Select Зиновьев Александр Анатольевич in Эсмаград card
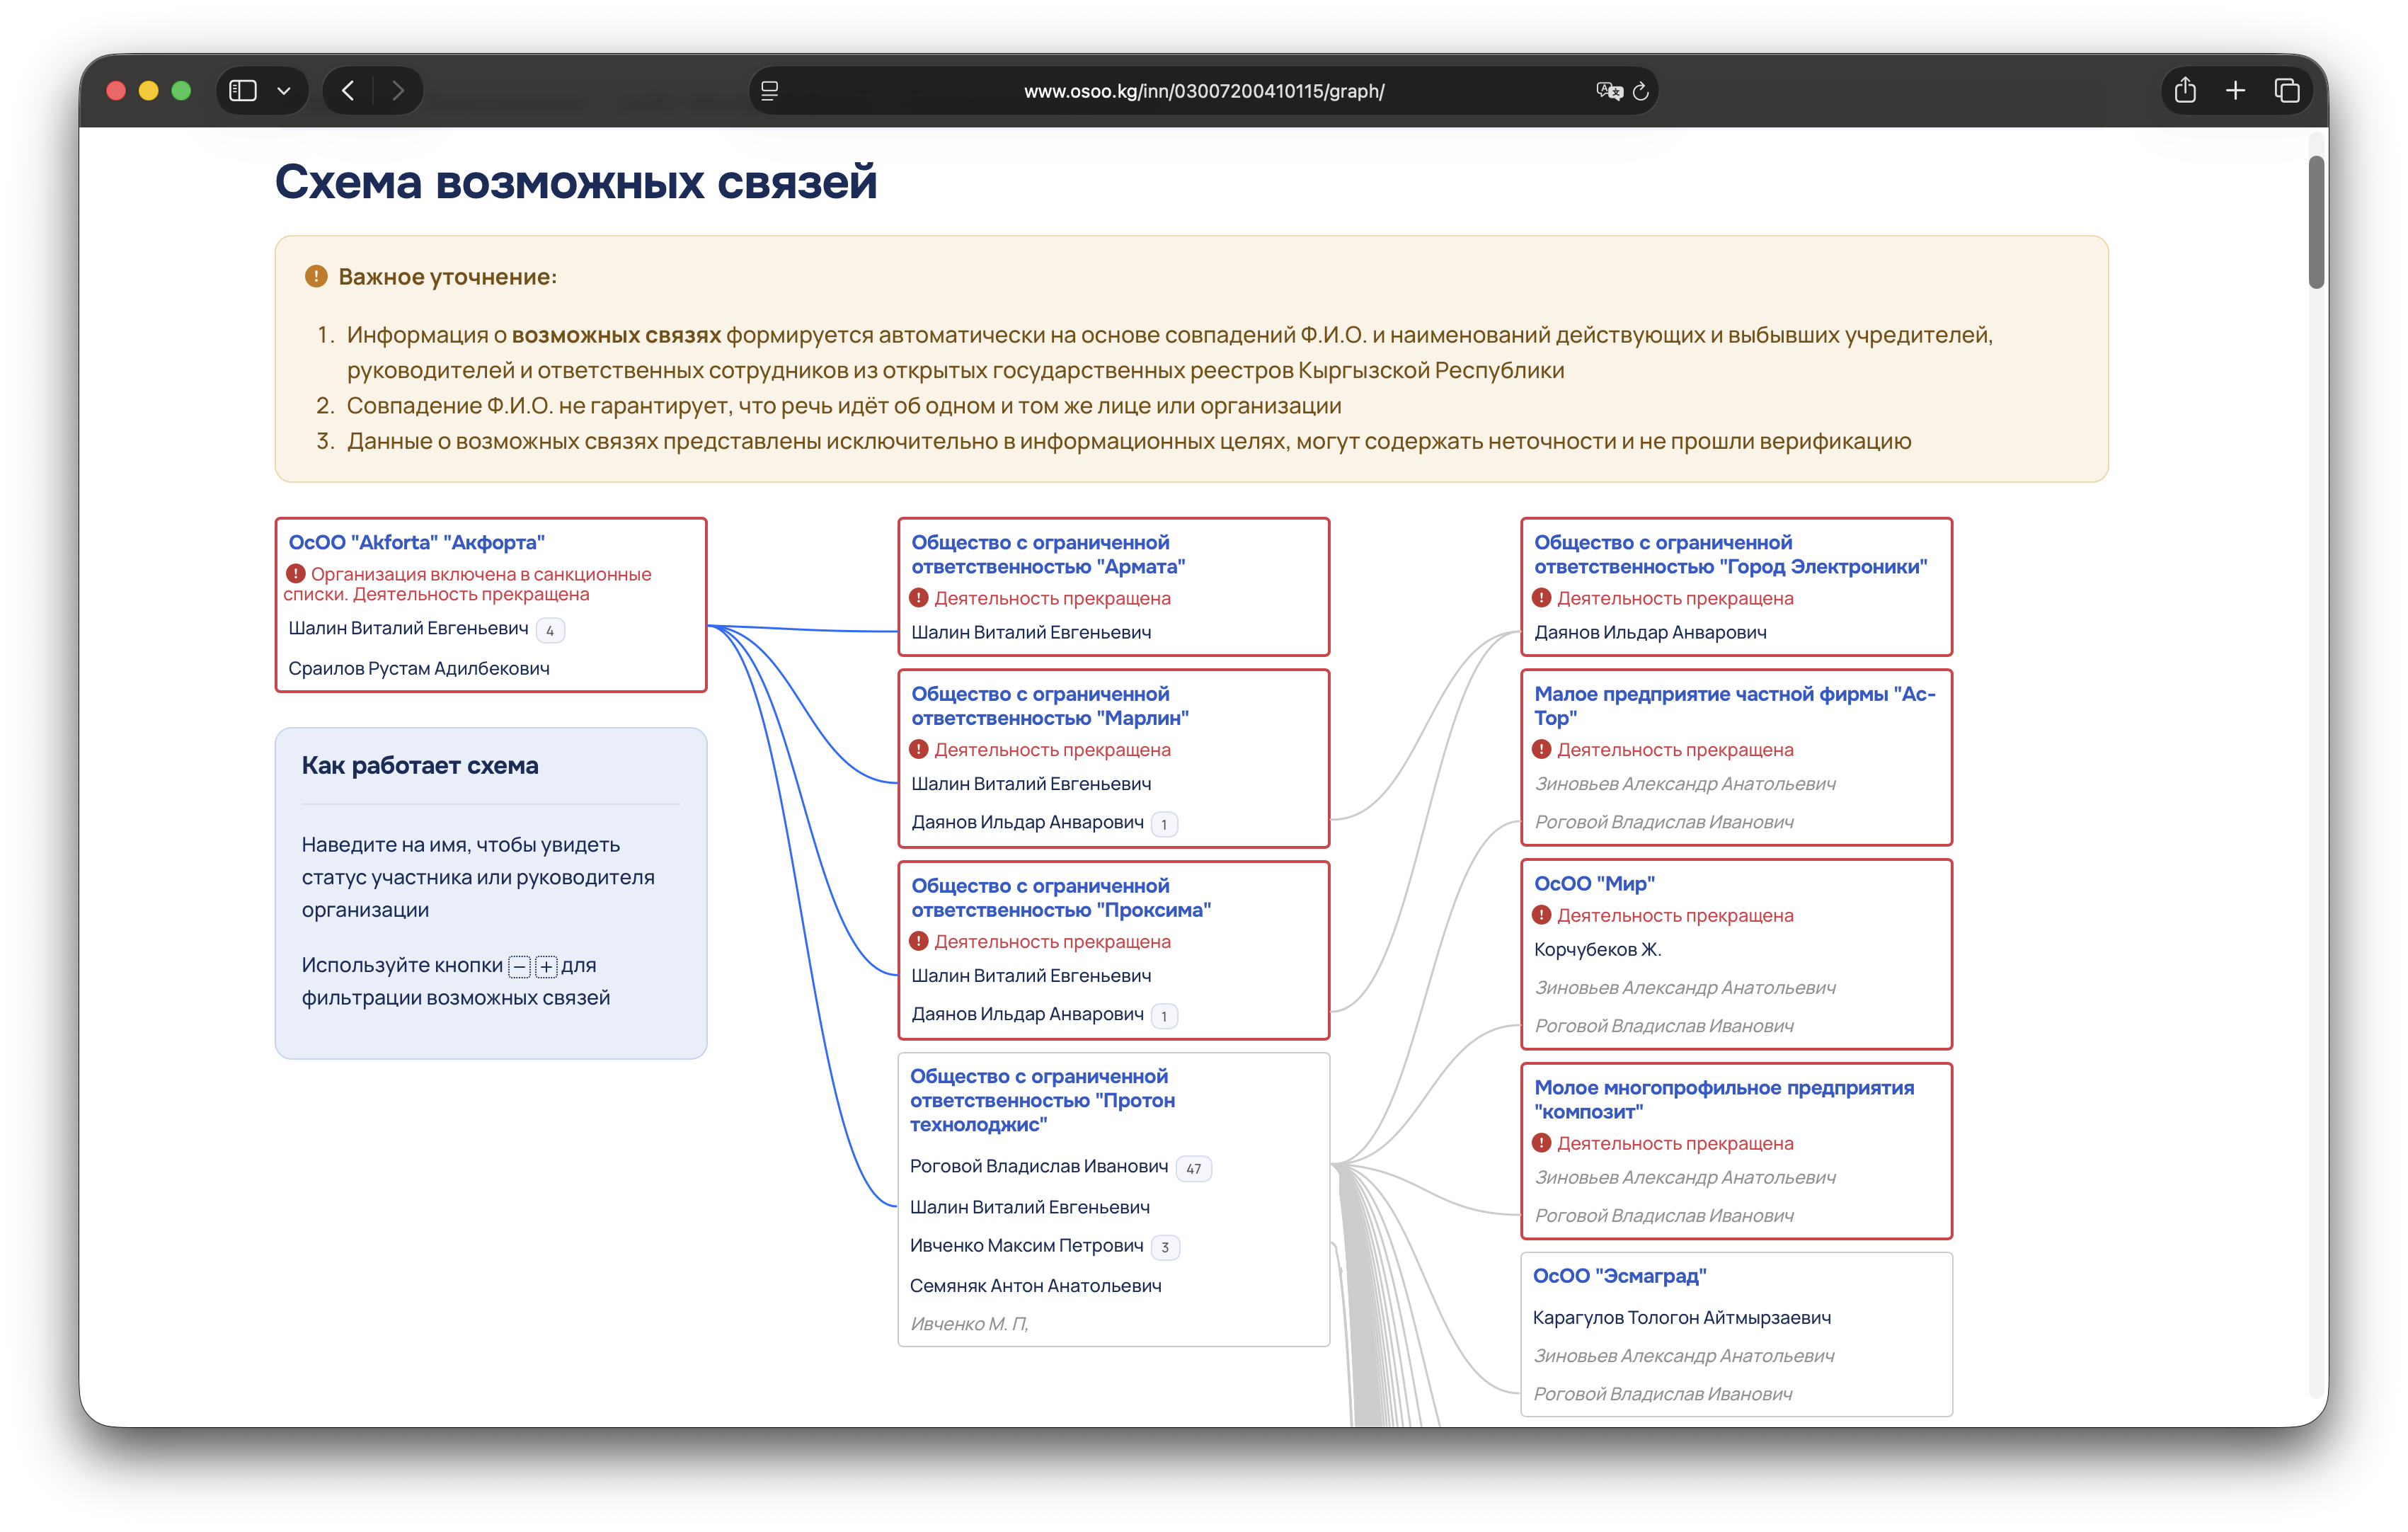Image resolution: width=2408 pixels, height=1532 pixels. tap(1684, 1356)
